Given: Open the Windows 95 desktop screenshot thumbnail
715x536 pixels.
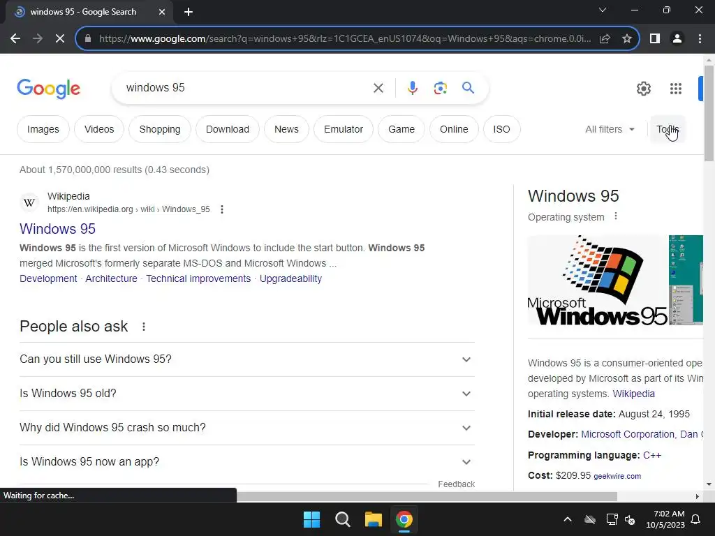Looking at the screenshot, I should click(686, 280).
